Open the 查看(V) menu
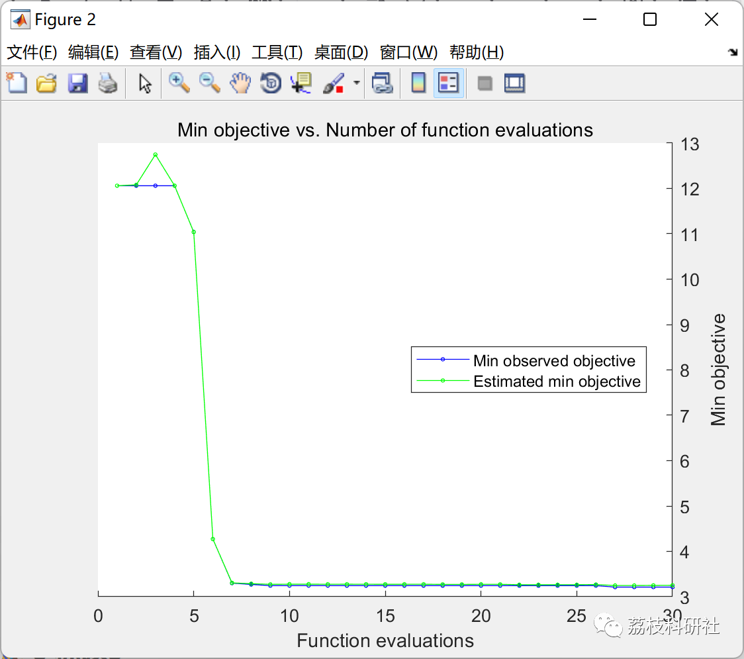This screenshot has width=744, height=659. pyautogui.click(x=156, y=52)
